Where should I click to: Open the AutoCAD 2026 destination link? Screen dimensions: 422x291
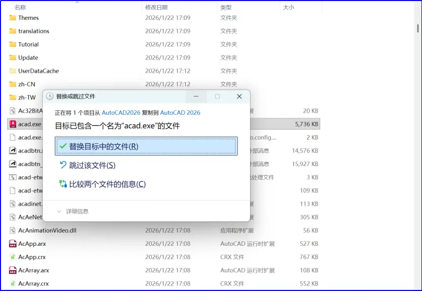180,113
